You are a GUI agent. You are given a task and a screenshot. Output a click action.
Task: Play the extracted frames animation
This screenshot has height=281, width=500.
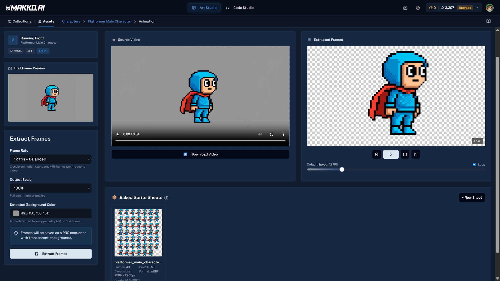(391, 154)
